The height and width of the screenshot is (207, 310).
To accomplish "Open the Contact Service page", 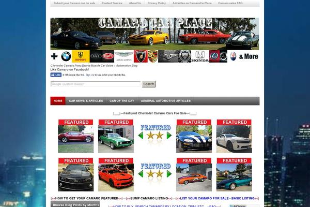I will (112, 3).
